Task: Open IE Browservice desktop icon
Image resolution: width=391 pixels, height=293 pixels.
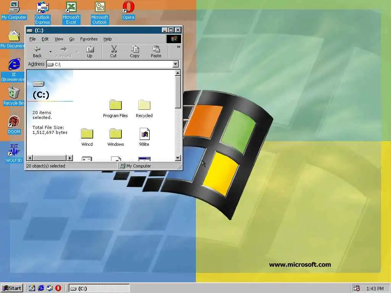Action: pyautogui.click(x=13, y=70)
